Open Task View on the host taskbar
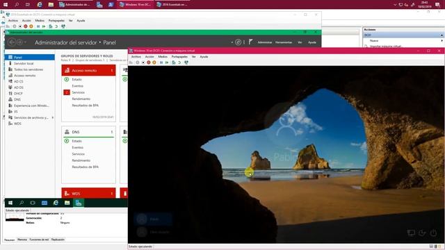Viewport: 445px width, 250px height. tap(28, 5)
